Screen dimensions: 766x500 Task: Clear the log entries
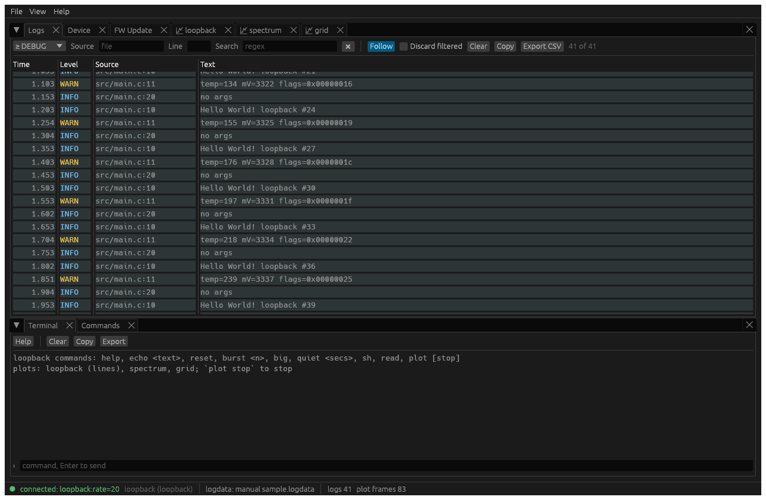click(478, 46)
